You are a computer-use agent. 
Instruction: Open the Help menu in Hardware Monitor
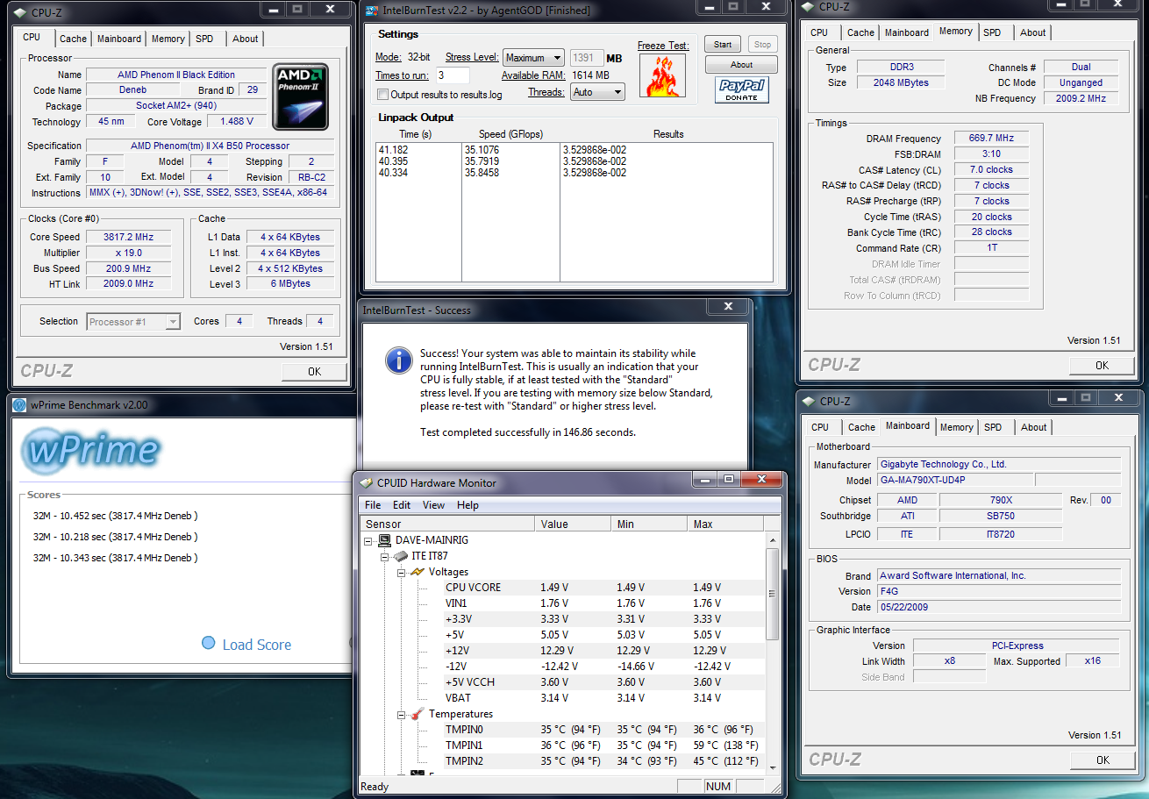tap(467, 505)
